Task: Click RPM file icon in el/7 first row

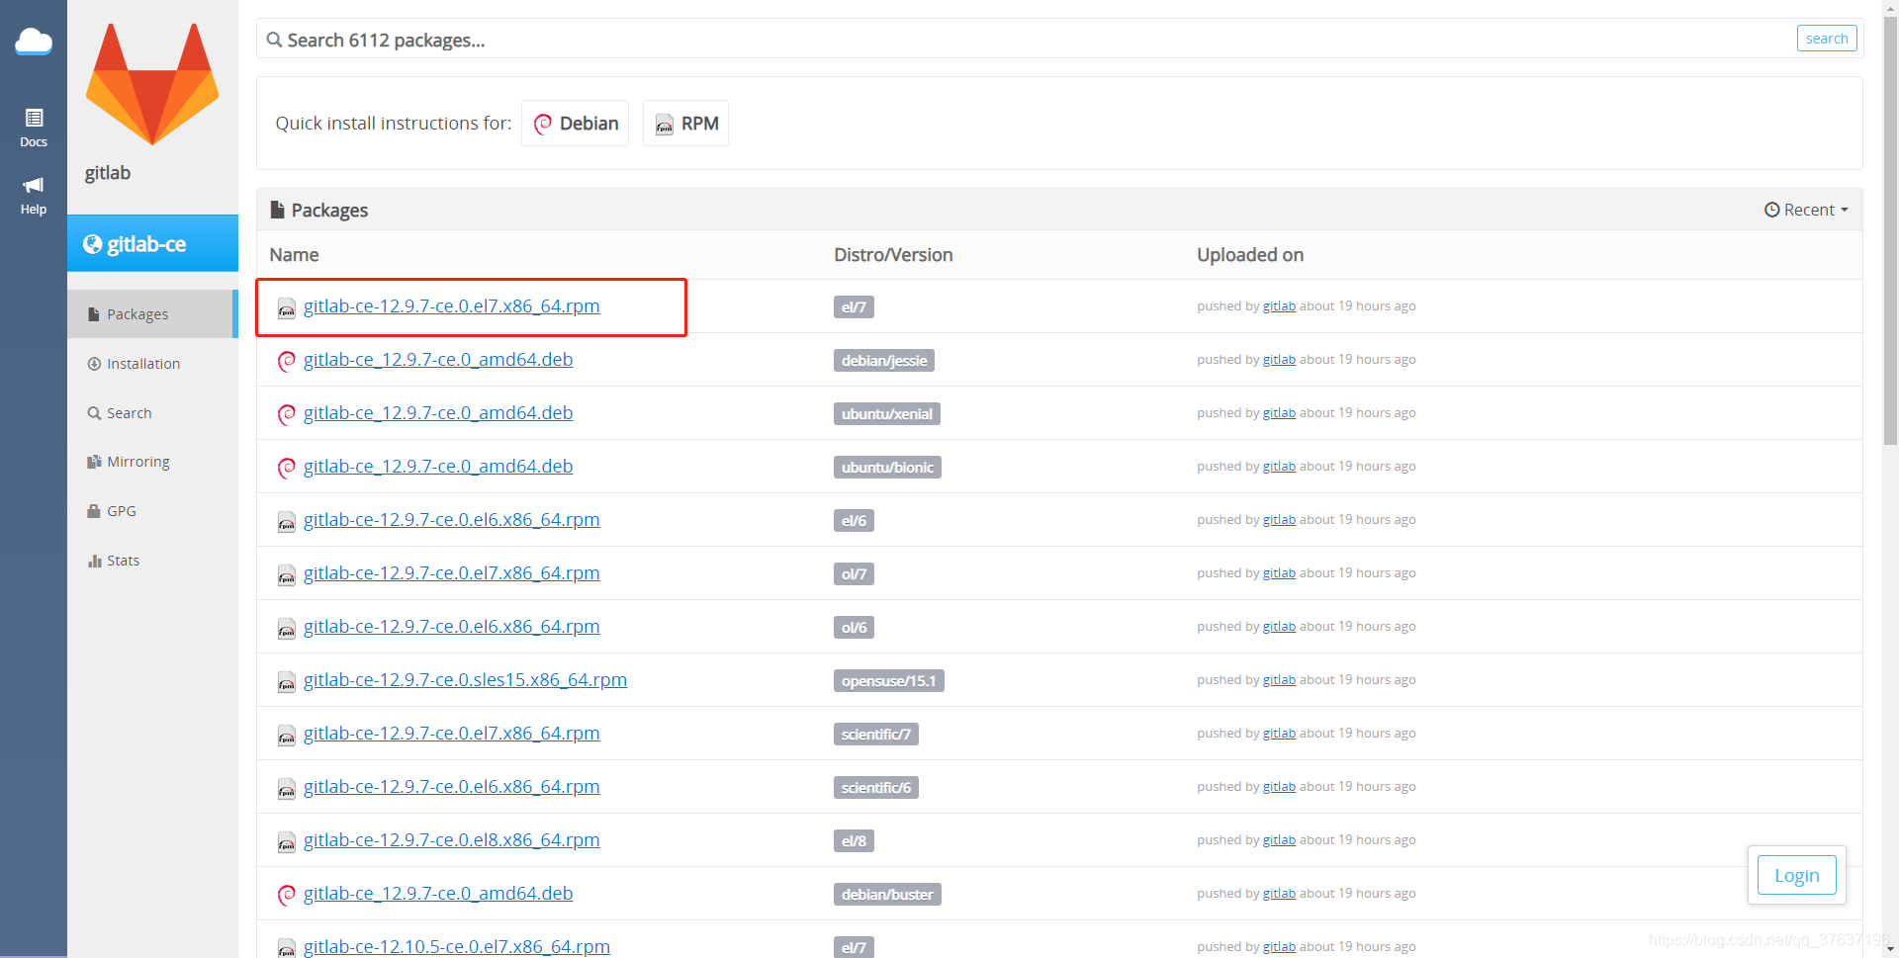Action: click(x=287, y=308)
